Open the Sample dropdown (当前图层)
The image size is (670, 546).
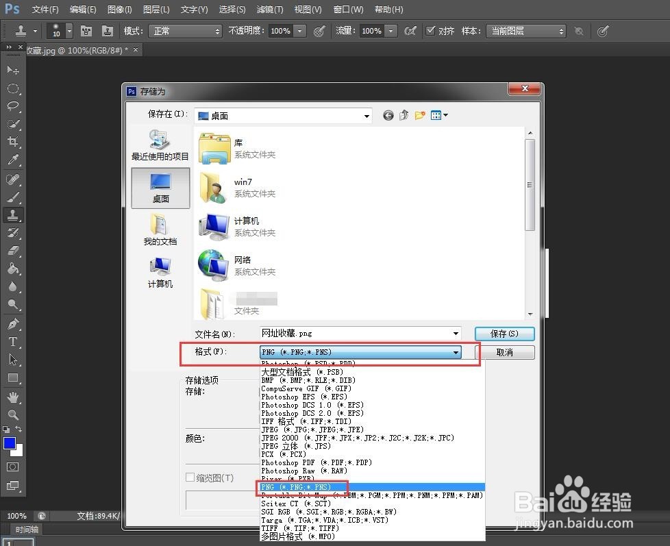coord(525,32)
